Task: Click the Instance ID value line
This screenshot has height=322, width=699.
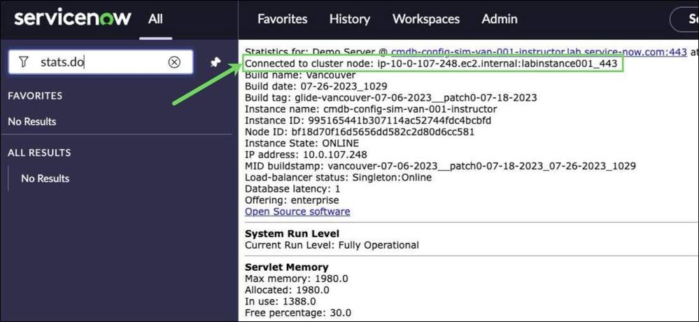Action: tap(368, 120)
